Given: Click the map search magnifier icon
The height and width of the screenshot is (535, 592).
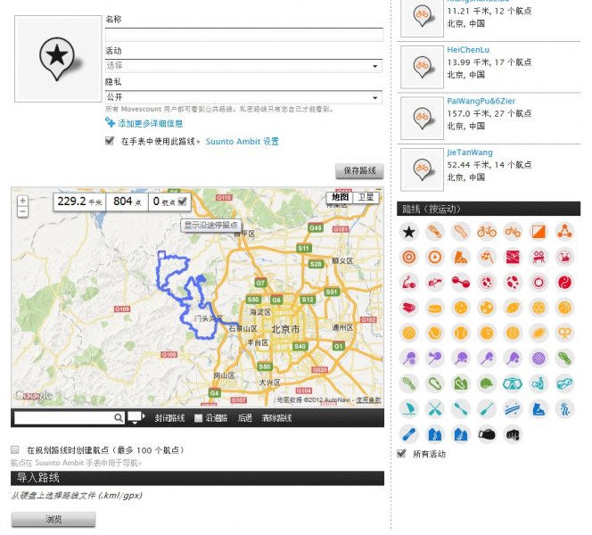Looking at the screenshot, I should (x=119, y=417).
